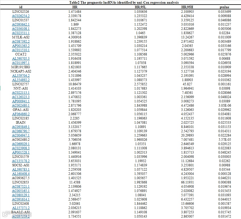Select the SOCS2-AS1 id cell
This screenshot has width=241, height=219.
(x=21, y=165)
